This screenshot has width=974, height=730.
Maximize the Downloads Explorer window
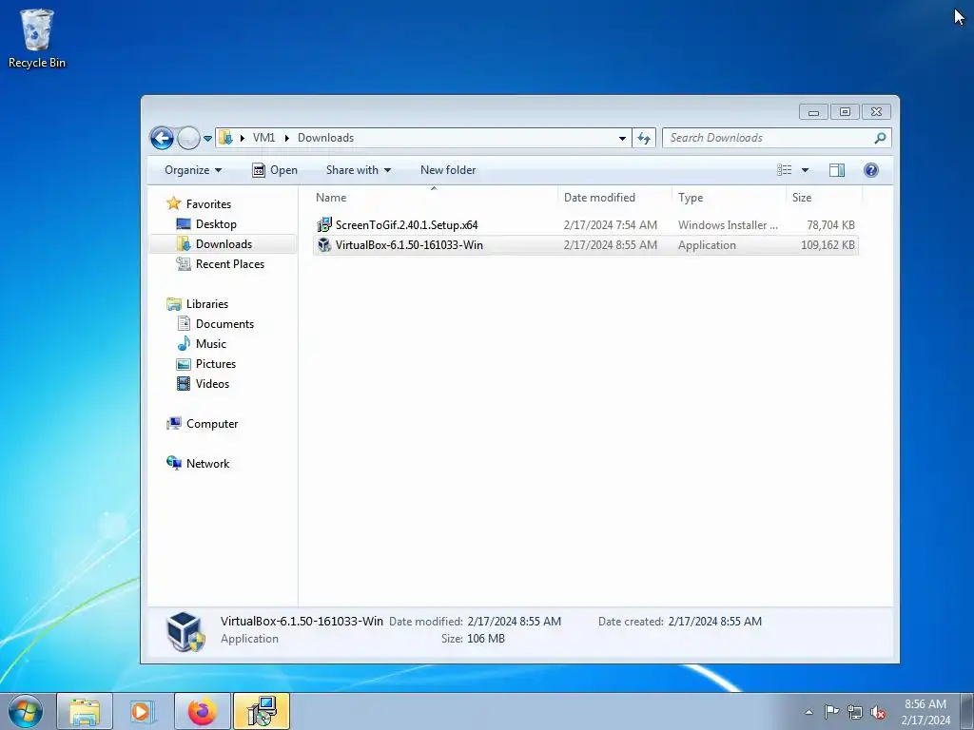(845, 112)
